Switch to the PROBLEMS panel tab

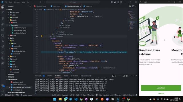coord(38,76)
